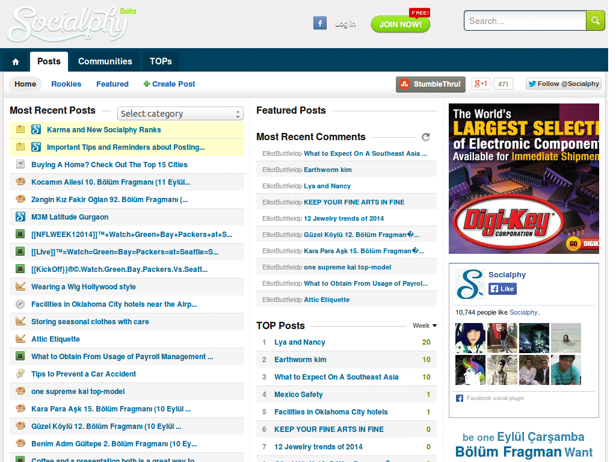Select the Home sub-navigation item
This screenshot has width=616, height=462.
[25, 84]
